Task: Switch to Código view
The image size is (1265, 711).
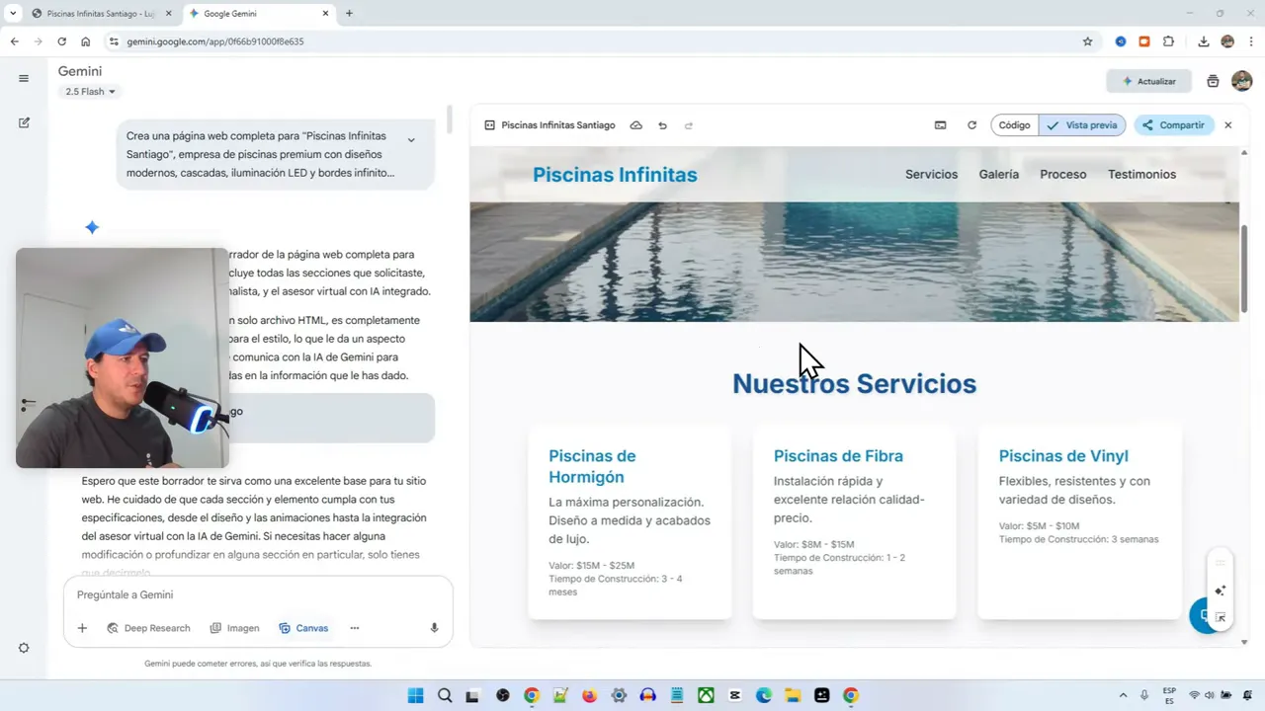Action: pyautogui.click(x=1014, y=125)
